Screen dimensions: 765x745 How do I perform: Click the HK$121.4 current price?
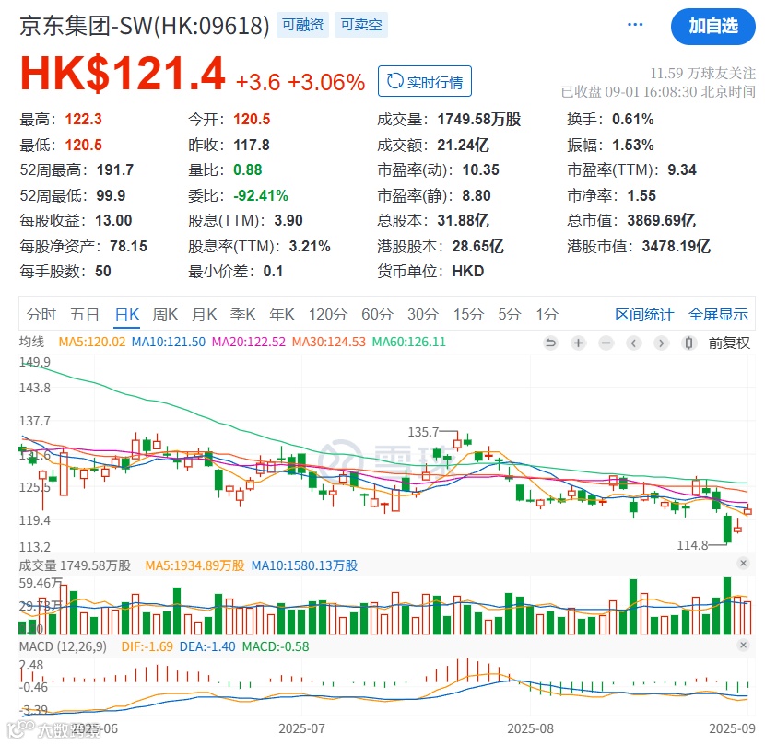click(x=123, y=74)
